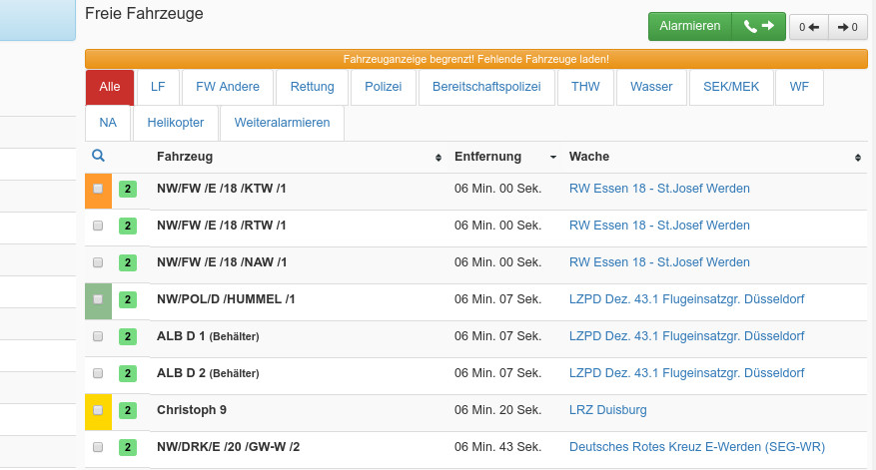Open LZPD Düsseldorf link in ALB D 1 row
This screenshot has width=876, height=470.
686,336
